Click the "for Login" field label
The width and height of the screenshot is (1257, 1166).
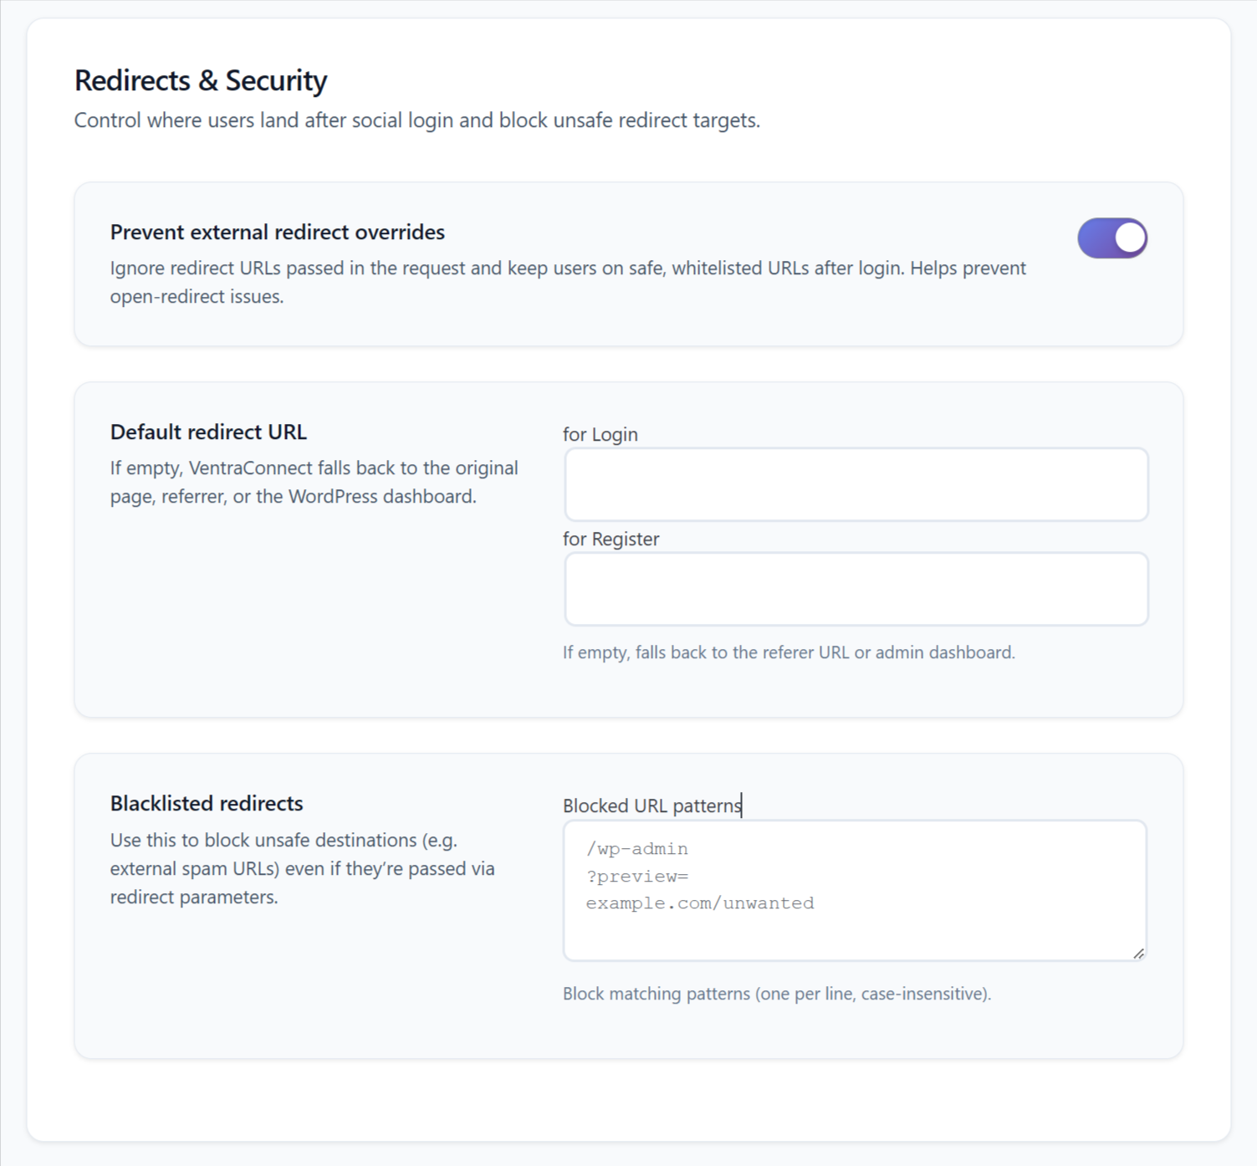[x=600, y=435]
